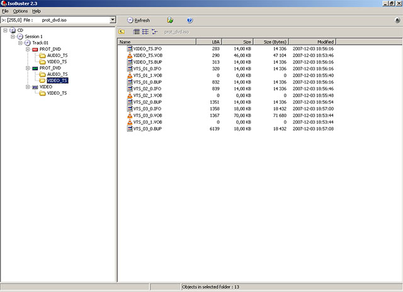403x292 pixels.
Task: Sort by the Name column header
Action: 157,42
